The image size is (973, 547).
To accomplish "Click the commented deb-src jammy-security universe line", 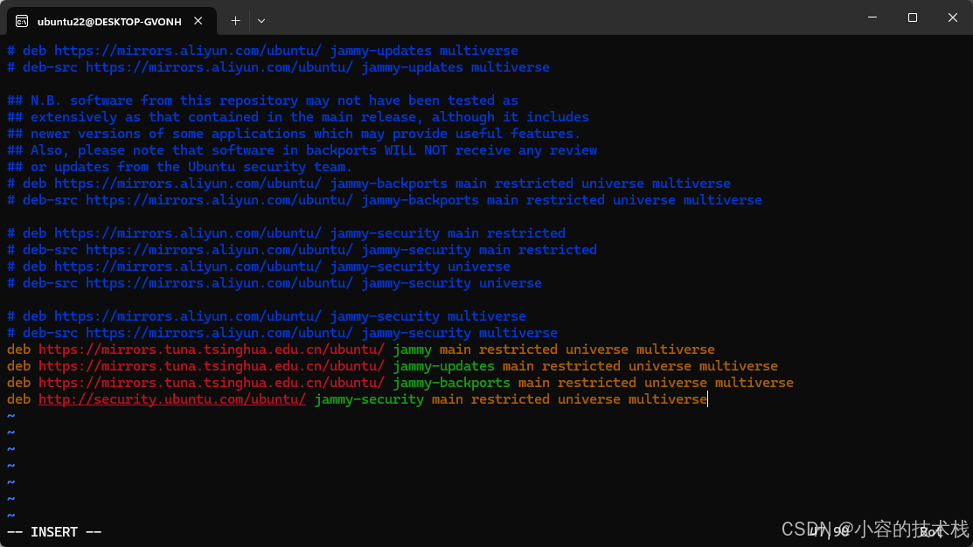I will [x=275, y=283].
